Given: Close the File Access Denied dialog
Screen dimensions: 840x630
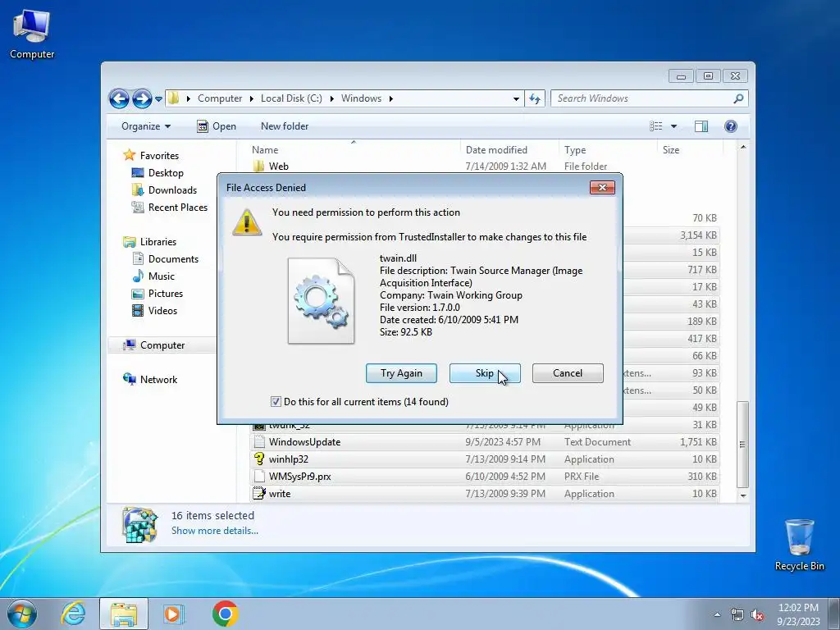Looking at the screenshot, I should coord(602,188).
